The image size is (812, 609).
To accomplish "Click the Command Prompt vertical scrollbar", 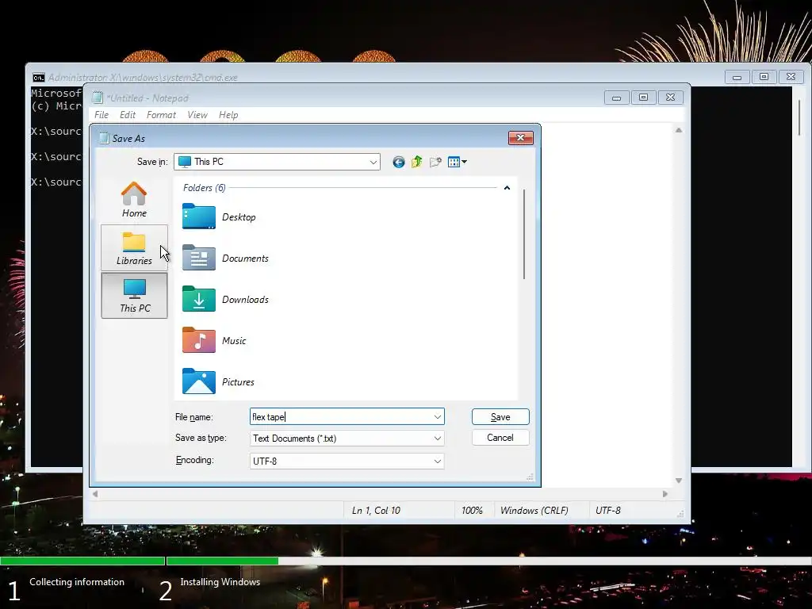I will click(x=799, y=117).
